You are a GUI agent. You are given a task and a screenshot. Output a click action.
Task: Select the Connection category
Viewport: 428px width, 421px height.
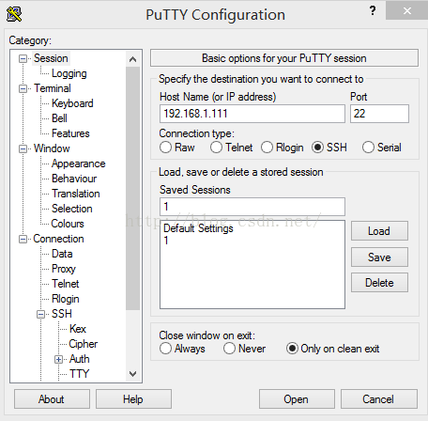coord(58,239)
